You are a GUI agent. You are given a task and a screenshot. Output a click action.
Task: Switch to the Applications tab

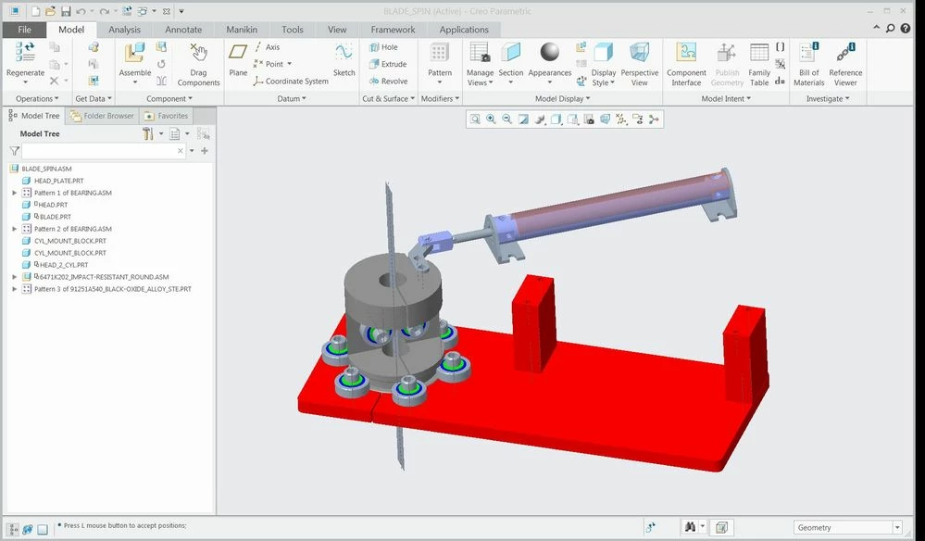(x=464, y=30)
